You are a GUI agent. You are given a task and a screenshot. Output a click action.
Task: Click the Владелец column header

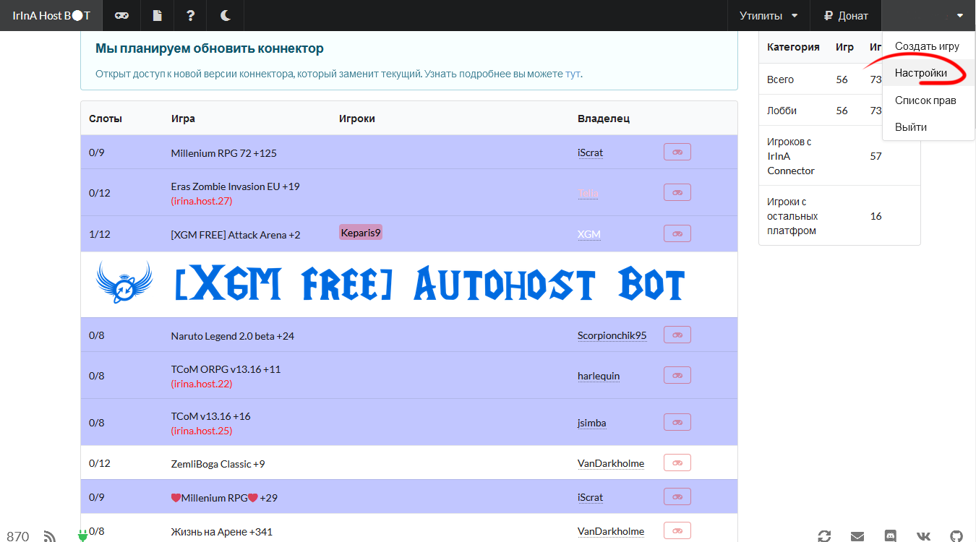click(604, 119)
